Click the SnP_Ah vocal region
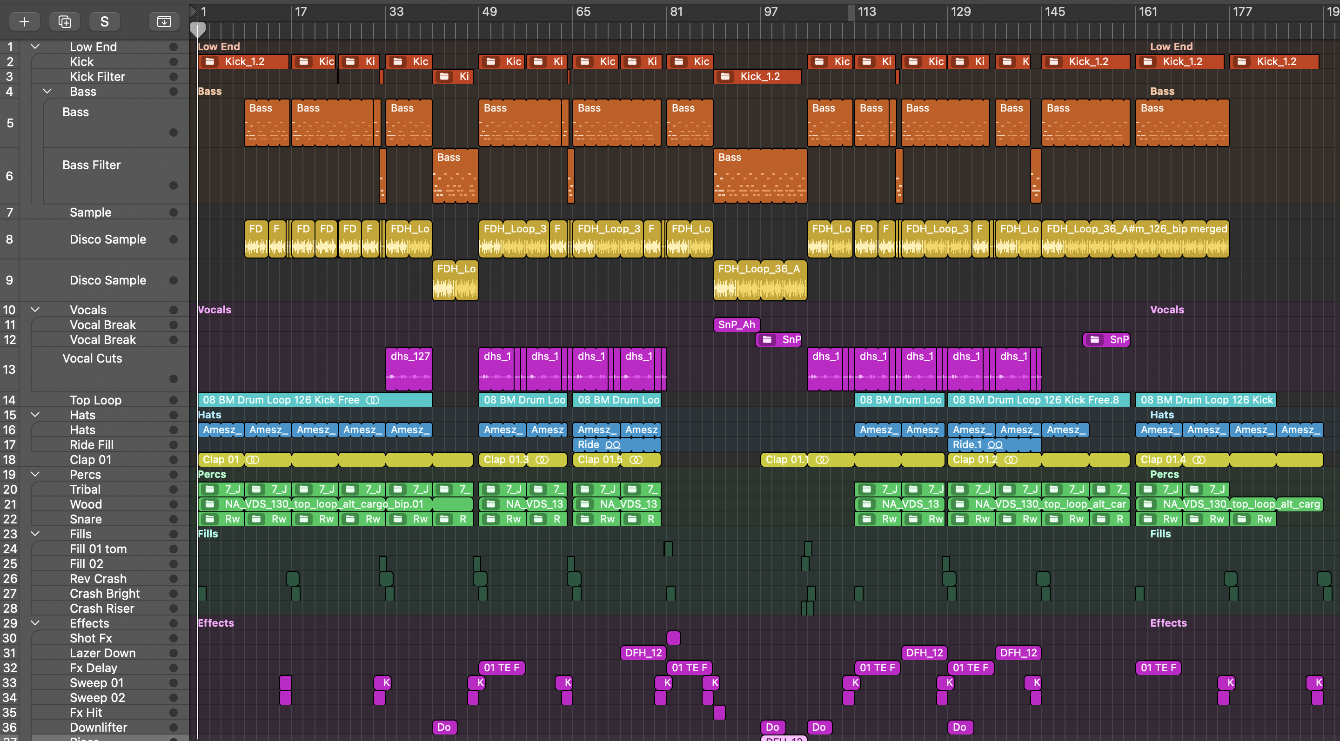1340x741 pixels. tap(737, 325)
